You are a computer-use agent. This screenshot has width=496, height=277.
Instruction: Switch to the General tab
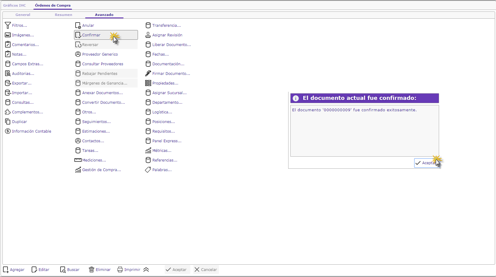pyautogui.click(x=23, y=15)
